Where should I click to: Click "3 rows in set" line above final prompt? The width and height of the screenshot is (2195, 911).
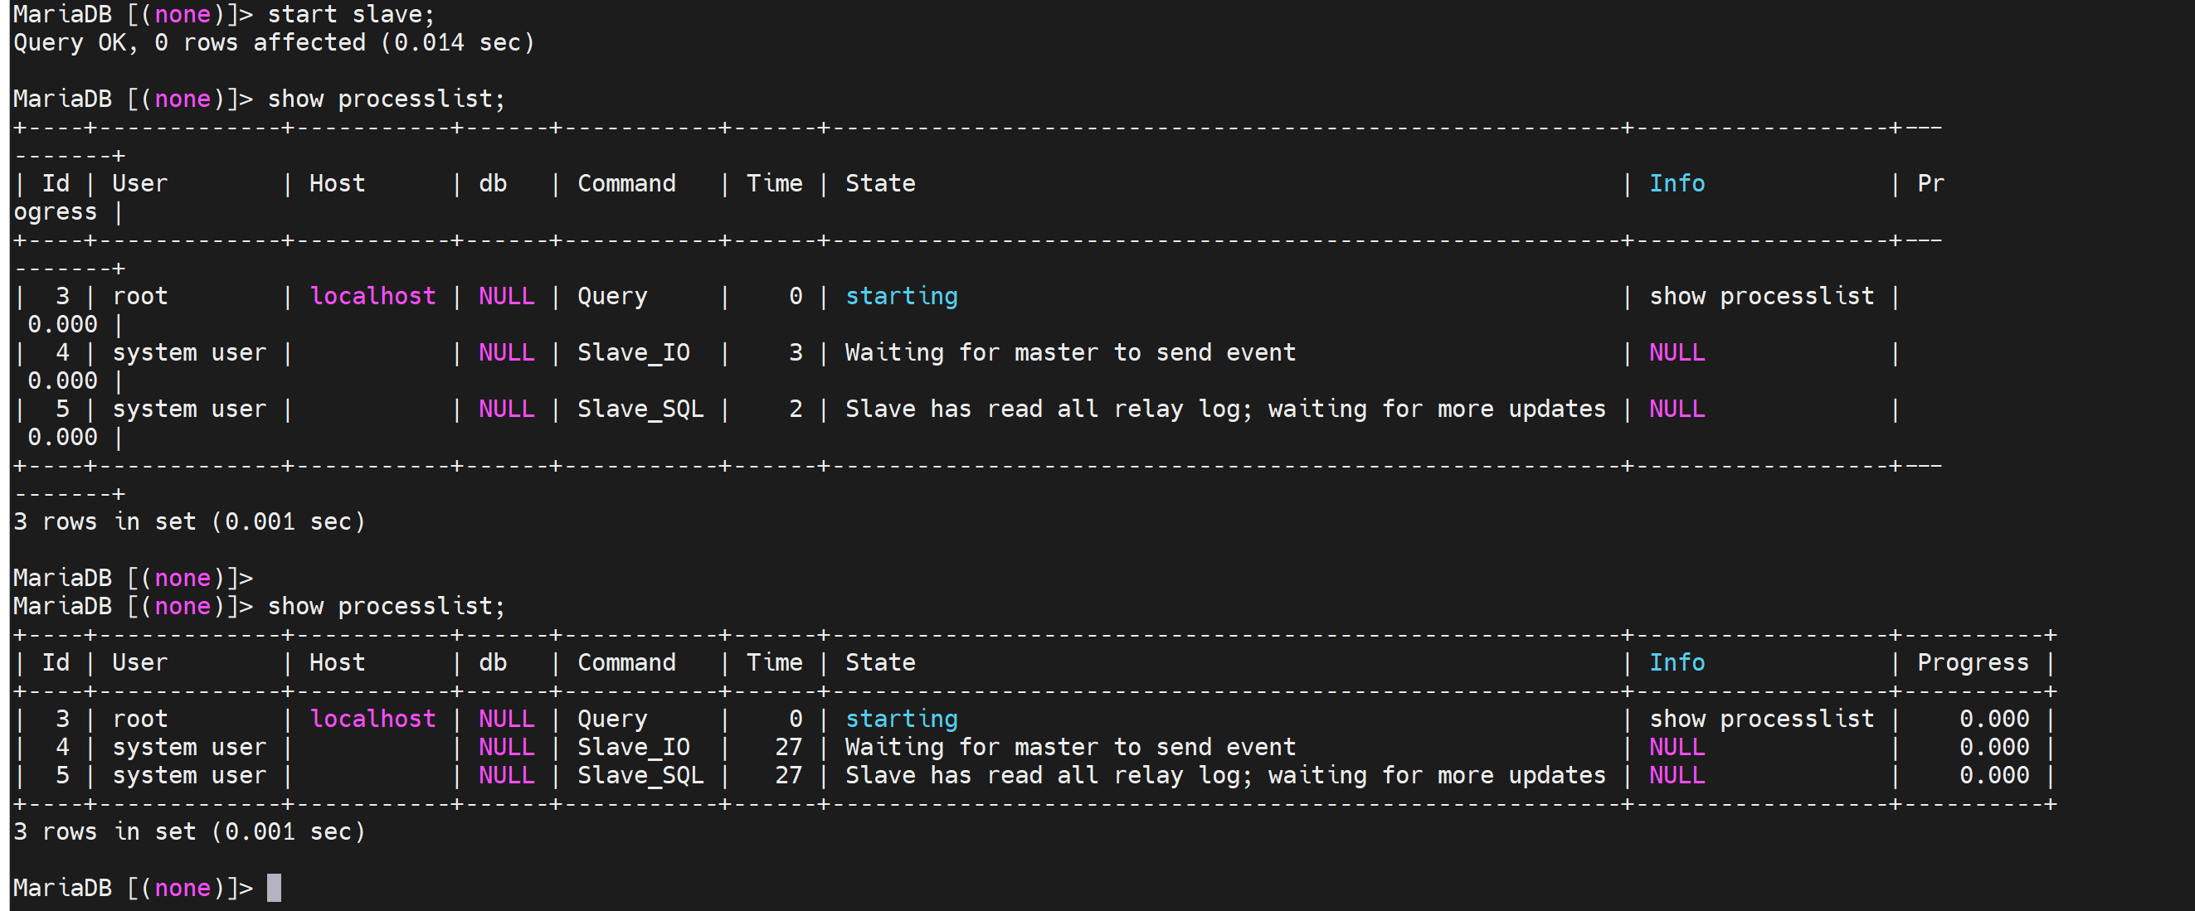189,831
